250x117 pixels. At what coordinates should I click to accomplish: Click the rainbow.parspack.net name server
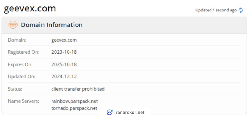75,101
